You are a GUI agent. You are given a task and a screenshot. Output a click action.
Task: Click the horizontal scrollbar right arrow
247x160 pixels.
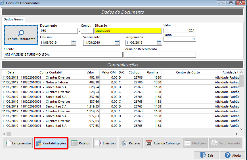point(236,134)
